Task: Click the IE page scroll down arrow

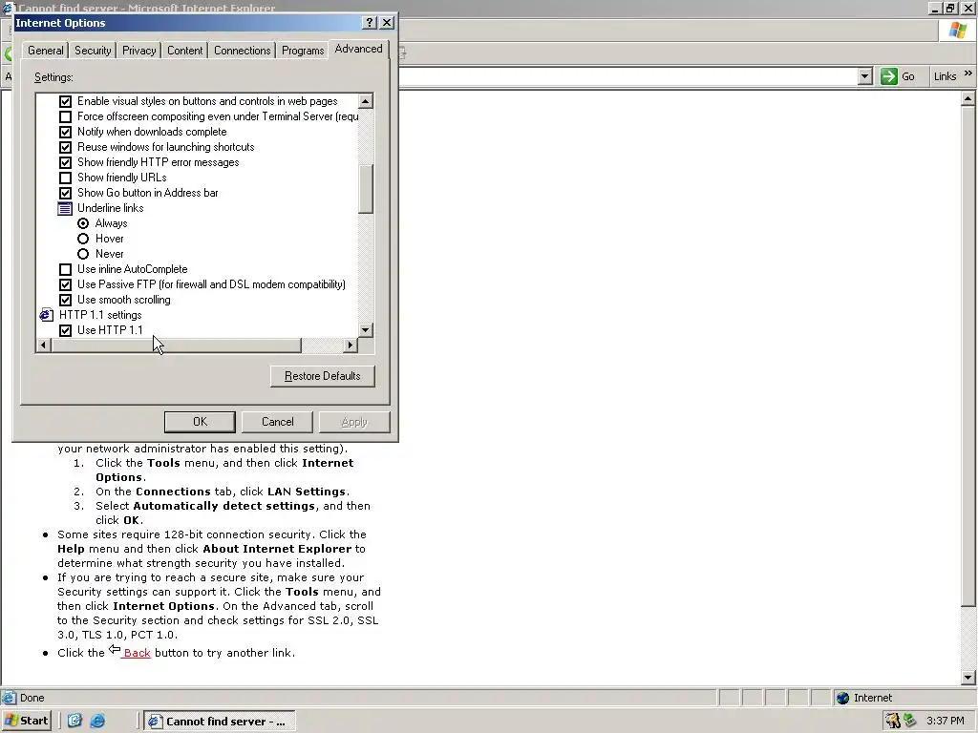Action: 968,677
